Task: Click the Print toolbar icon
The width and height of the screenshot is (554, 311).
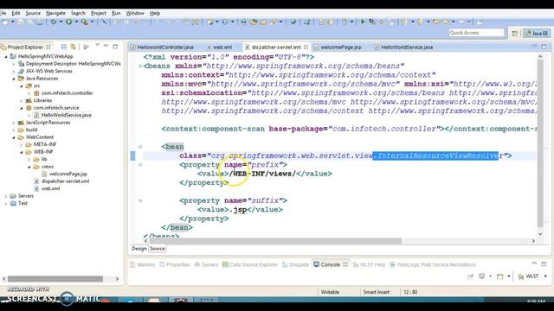Action: [x=39, y=22]
